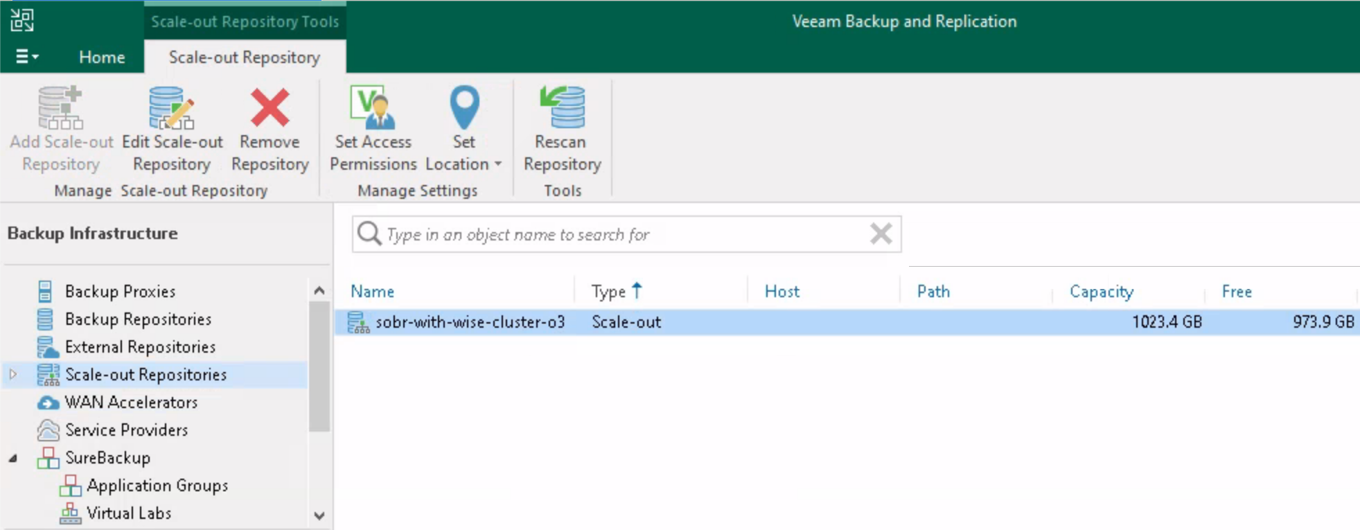
Task: Click the External Repositories icon
Action: click(47, 347)
